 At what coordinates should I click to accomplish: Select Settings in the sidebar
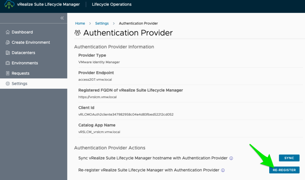(34, 84)
